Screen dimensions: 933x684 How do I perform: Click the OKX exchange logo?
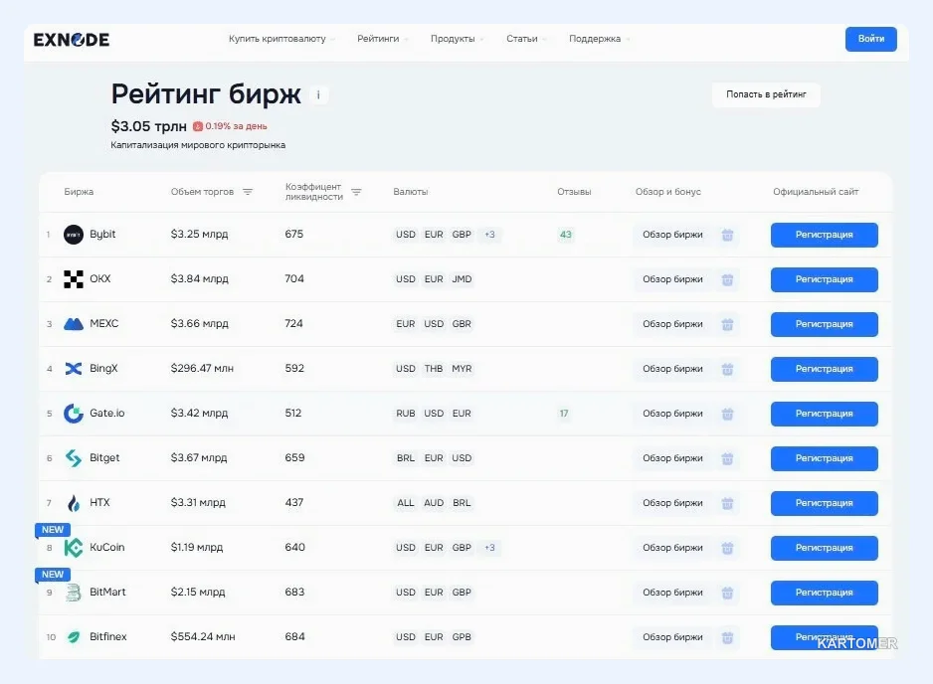[74, 279]
